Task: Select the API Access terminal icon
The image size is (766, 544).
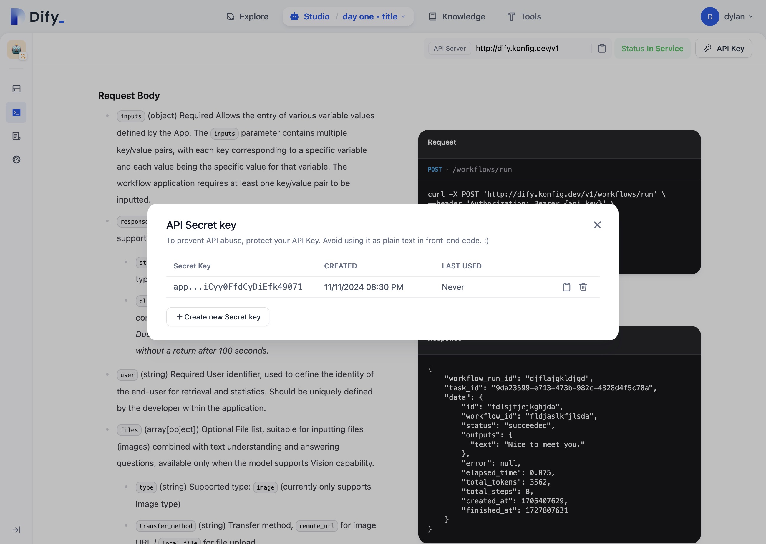Action: pyautogui.click(x=16, y=112)
